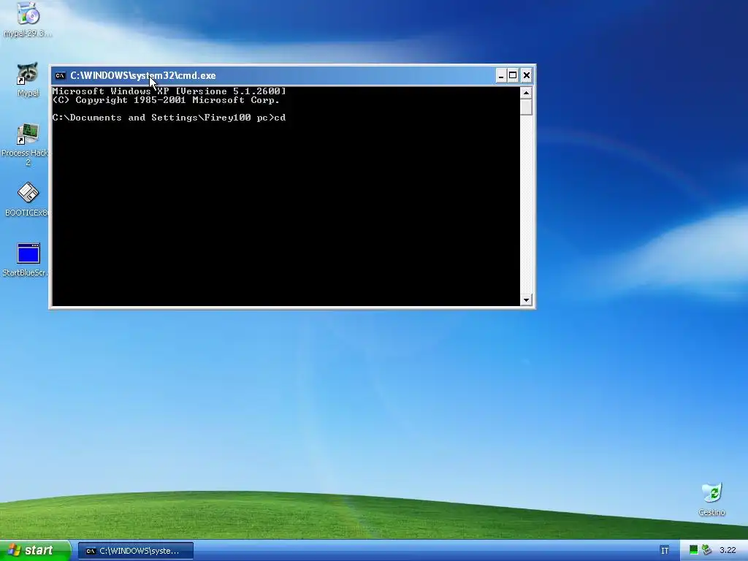Select the Mypal raccoon desktop shortcut
This screenshot has width=748, height=561.
pyautogui.click(x=28, y=80)
